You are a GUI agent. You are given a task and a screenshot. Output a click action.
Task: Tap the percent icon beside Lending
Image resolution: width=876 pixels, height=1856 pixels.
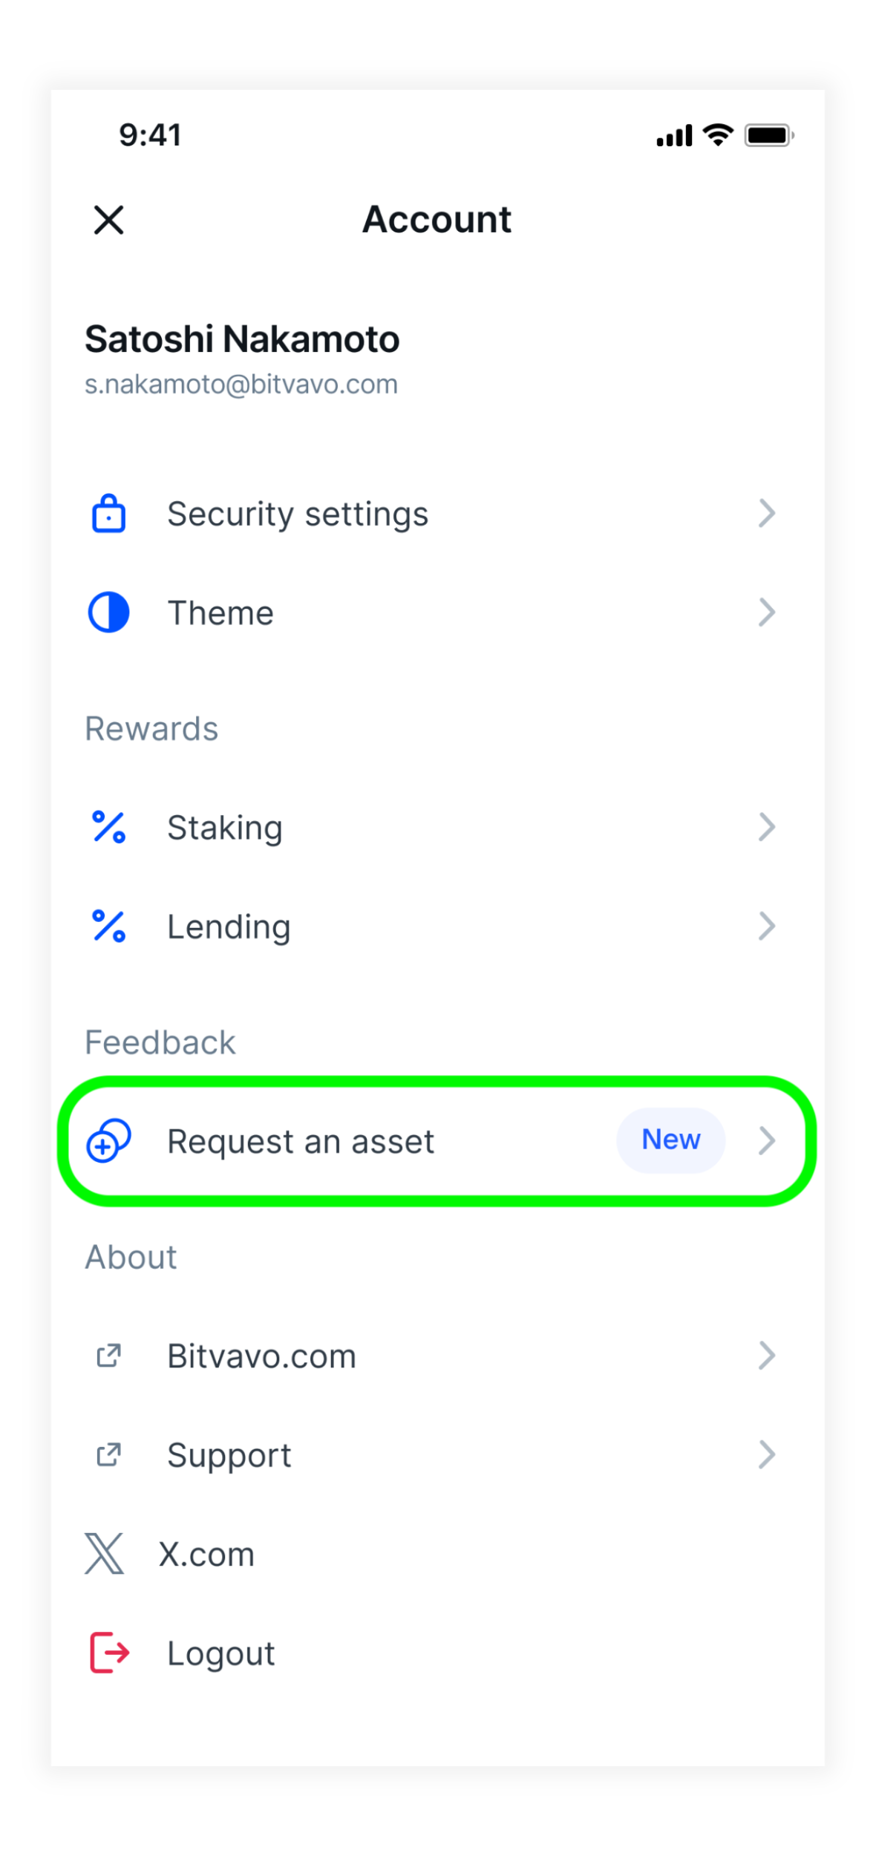(108, 927)
